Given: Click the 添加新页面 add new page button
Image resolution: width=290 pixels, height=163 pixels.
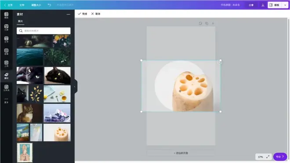Looking at the screenshot, I should click(181, 153).
